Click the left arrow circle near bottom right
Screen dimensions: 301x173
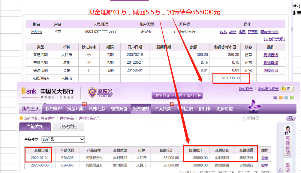pyautogui.click(x=280, y=171)
